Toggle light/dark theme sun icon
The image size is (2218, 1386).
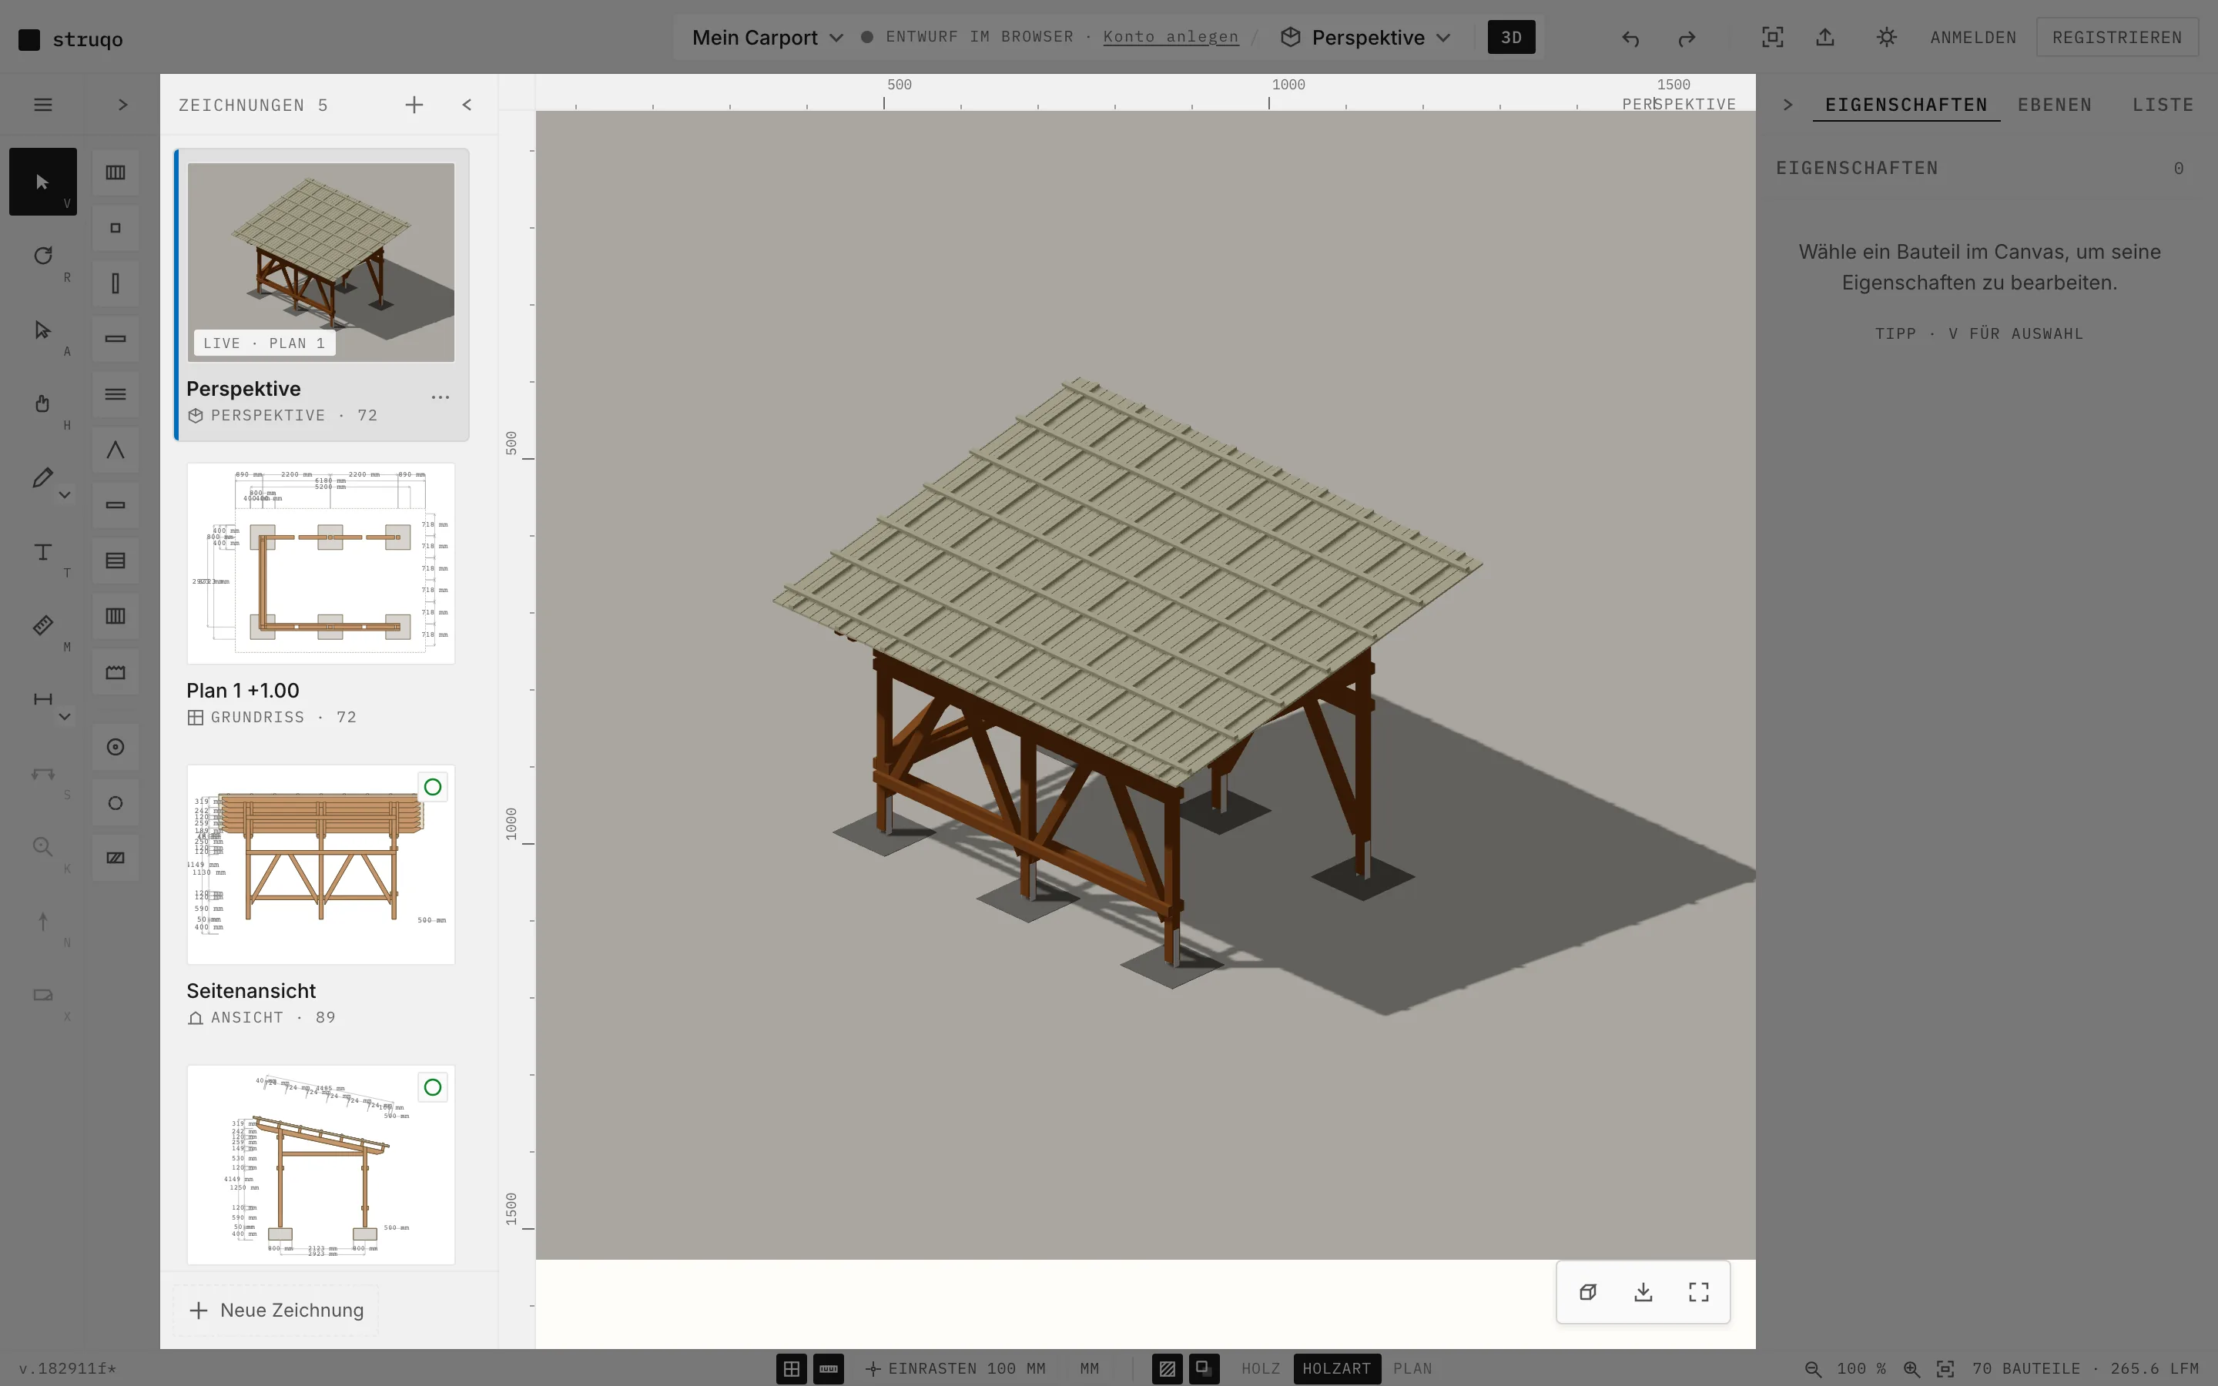pyautogui.click(x=1886, y=38)
